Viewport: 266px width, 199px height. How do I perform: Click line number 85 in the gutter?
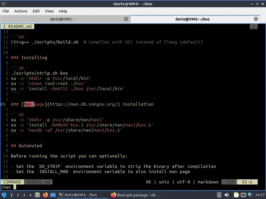coord(3,104)
